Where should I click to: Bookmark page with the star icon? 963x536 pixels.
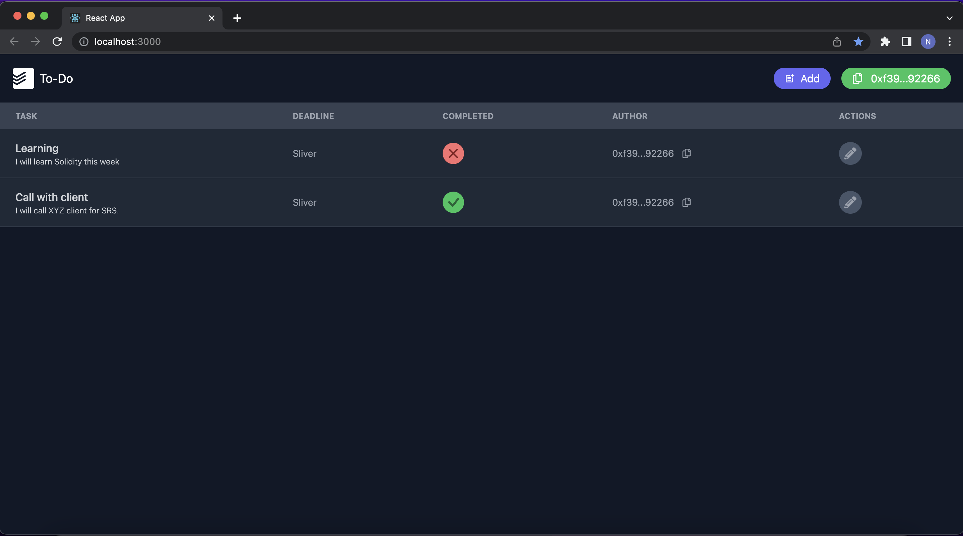858,42
